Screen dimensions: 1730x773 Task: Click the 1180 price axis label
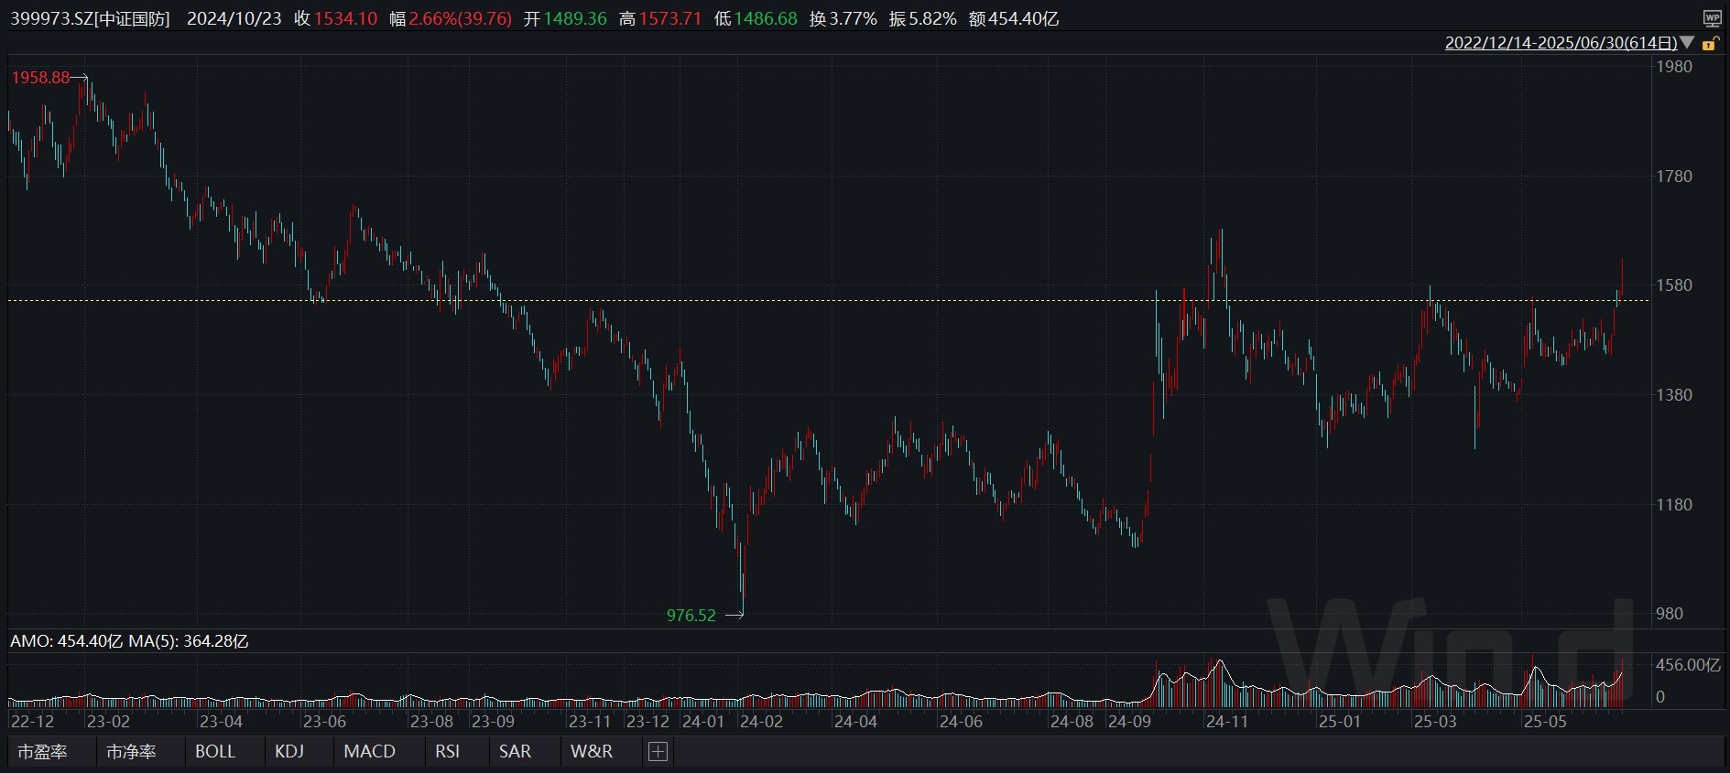1674,505
